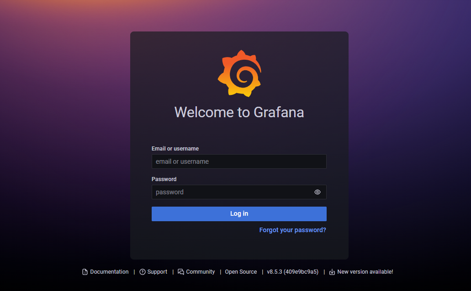Click the commit hash 409e9bc9a5 text
This screenshot has width=471, height=291.
[301, 272]
